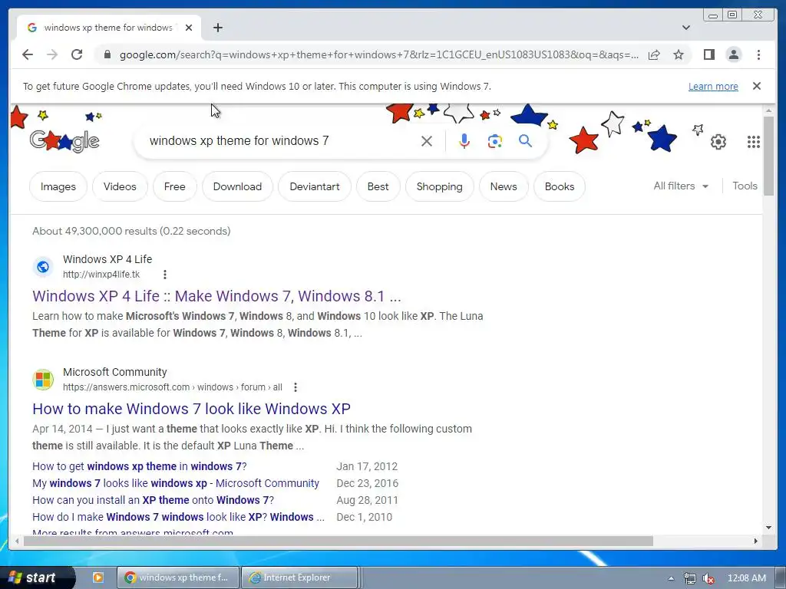This screenshot has height=589, width=786.
Task: Open options menu for Microsoft Community result
Action: (x=296, y=387)
